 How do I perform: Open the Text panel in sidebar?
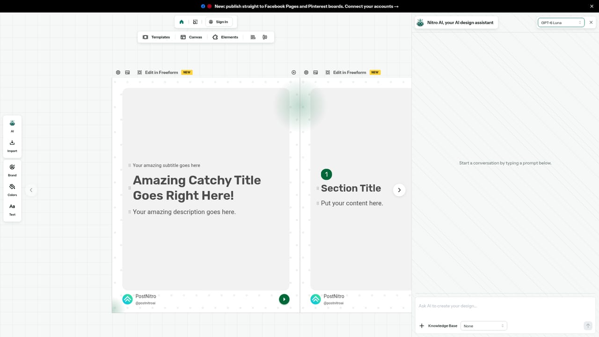point(12,209)
